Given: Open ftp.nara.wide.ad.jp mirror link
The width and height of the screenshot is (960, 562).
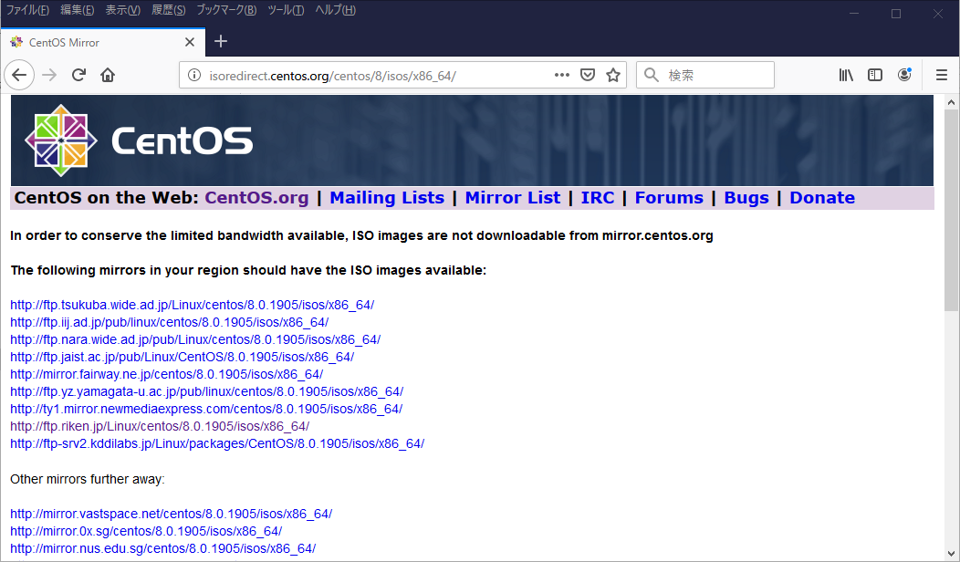Looking at the screenshot, I should pyautogui.click(x=195, y=339).
